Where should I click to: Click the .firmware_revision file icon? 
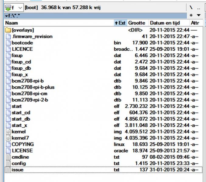click(8, 36)
